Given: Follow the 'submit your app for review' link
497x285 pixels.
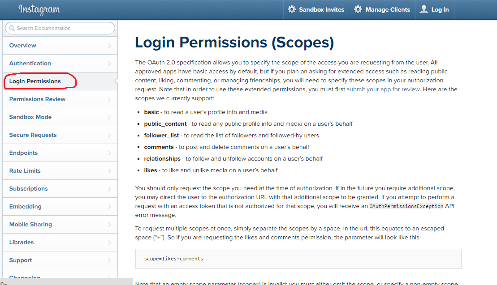Looking at the screenshot, I should [x=383, y=89].
